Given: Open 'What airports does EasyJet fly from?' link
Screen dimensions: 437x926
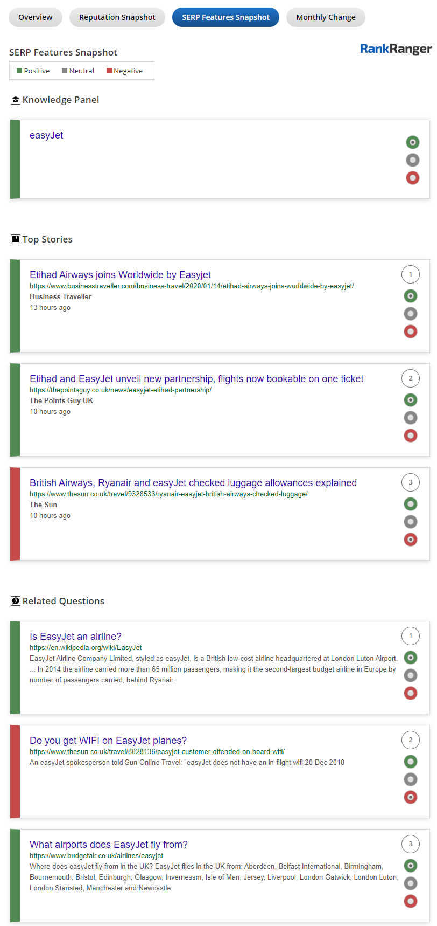Looking at the screenshot, I should coord(109,845).
